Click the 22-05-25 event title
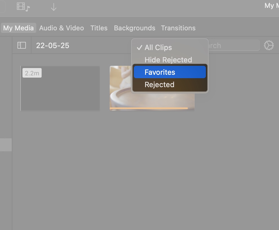This screenshot has height=230, width=279. coord(53,45)
